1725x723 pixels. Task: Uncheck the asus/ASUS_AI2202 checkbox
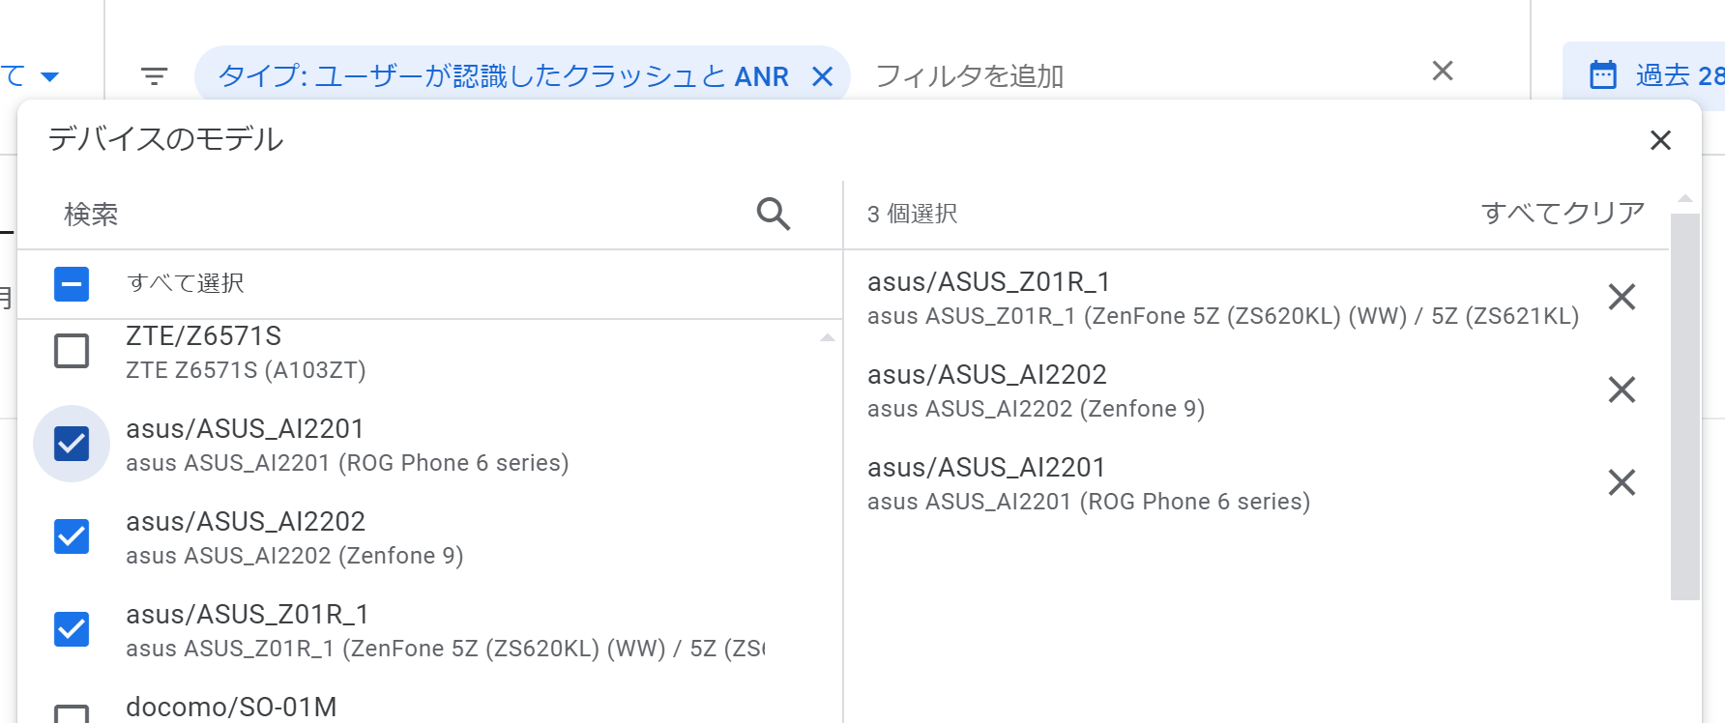click(72, 536)
